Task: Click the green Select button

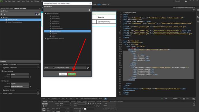Action: (x=72, y=74)
